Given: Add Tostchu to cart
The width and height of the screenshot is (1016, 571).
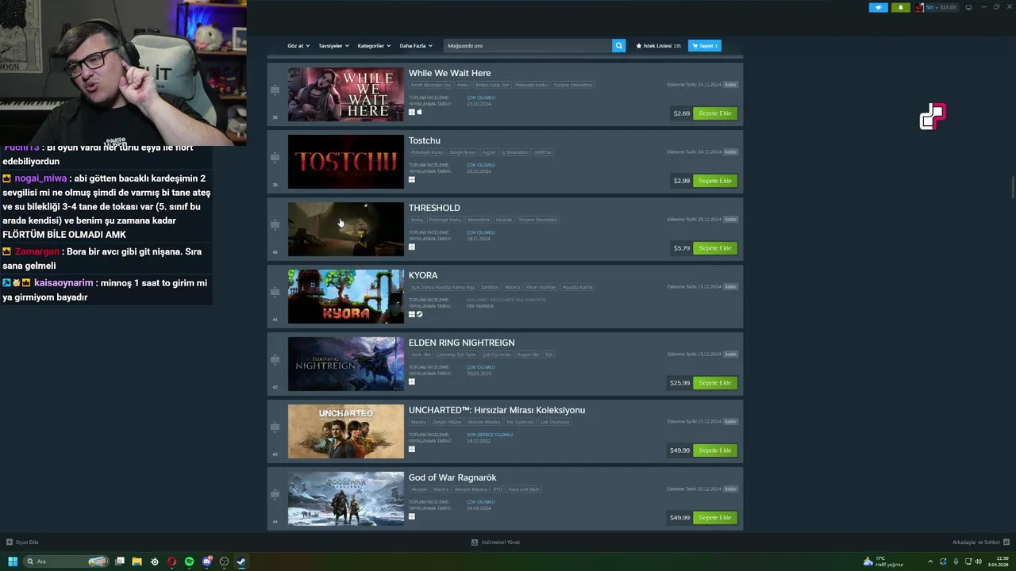Looking at the screenshot, I should (x=715, y=181).
